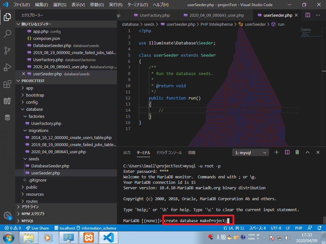Open notifications bell in status bar
Screen dimensions: 326x244
319,228
